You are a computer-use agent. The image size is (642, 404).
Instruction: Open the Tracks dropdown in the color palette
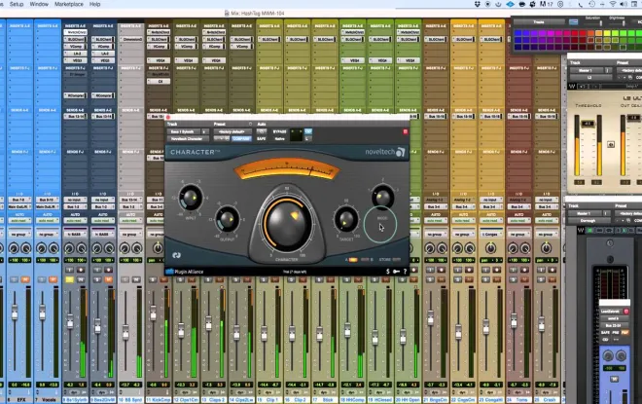(539, 22)
